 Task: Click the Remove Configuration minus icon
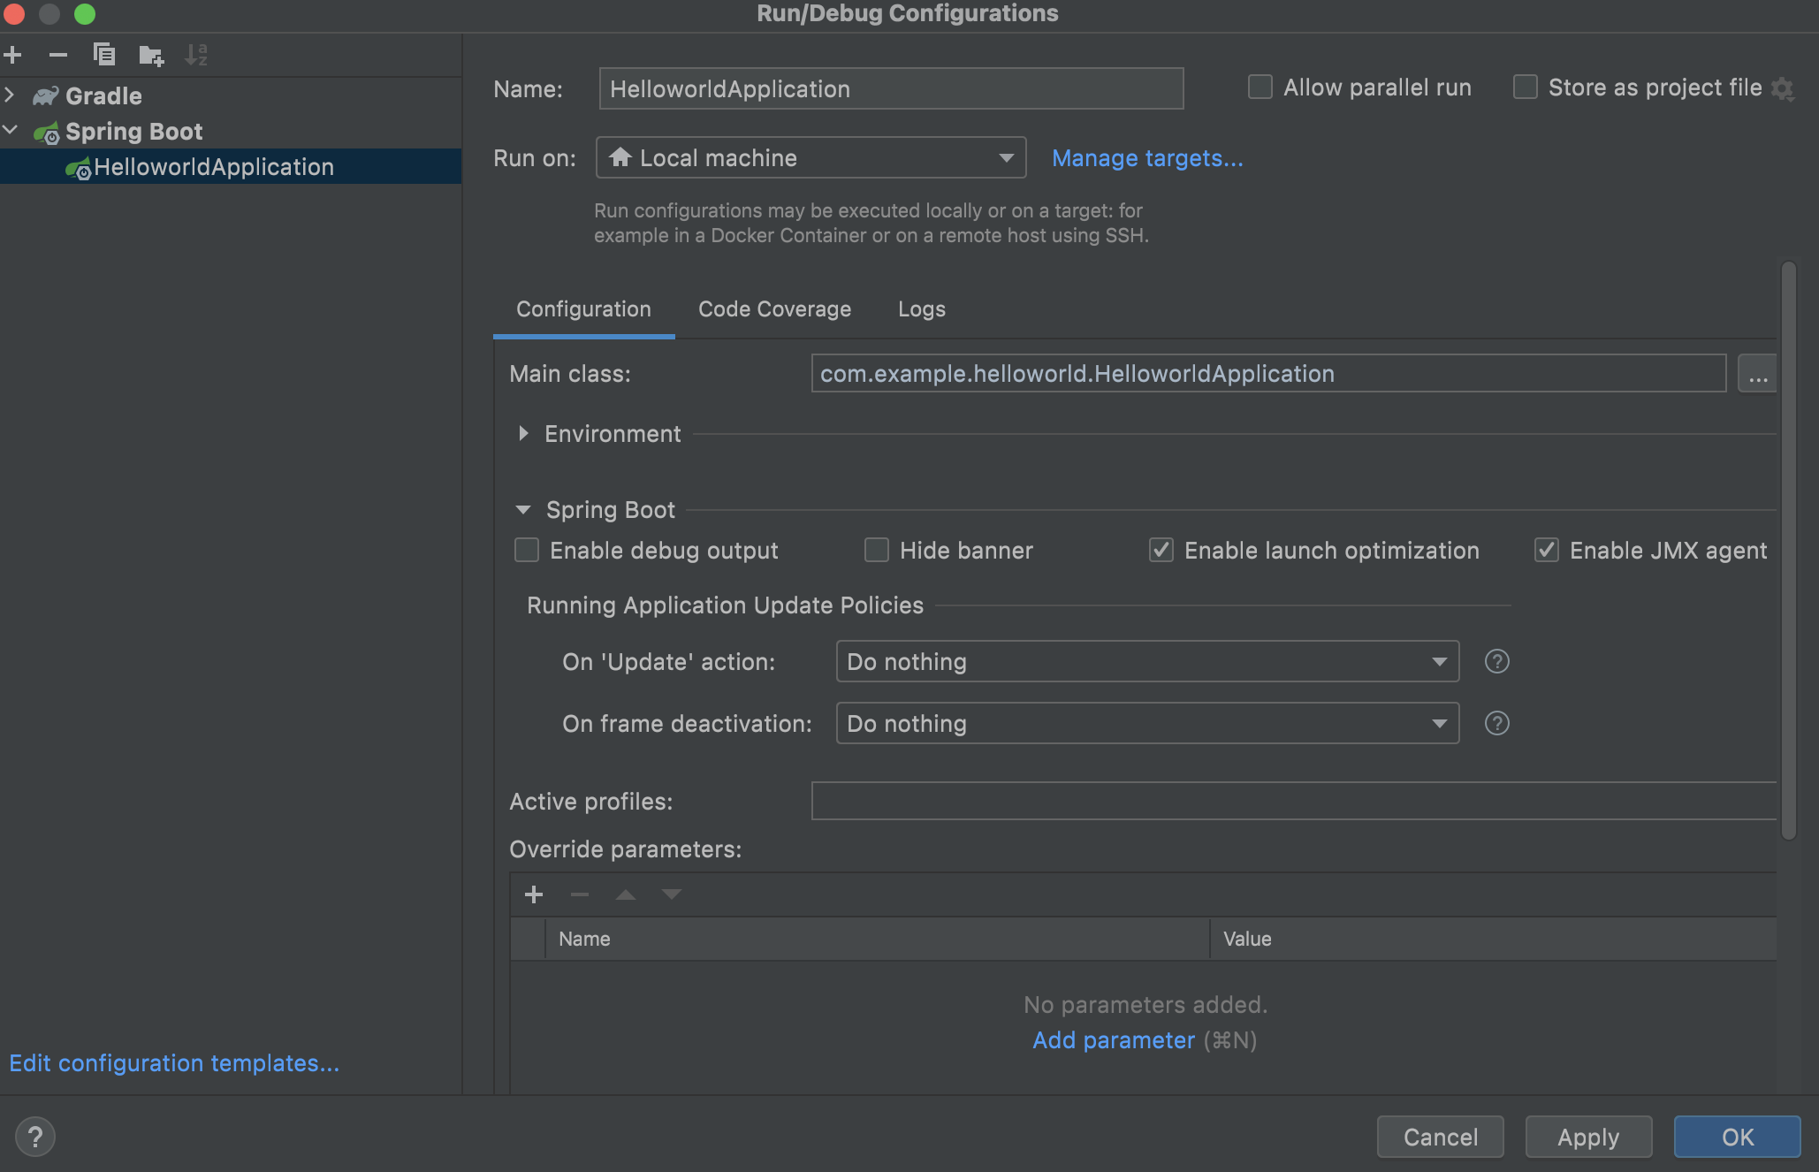click(58, 55)
